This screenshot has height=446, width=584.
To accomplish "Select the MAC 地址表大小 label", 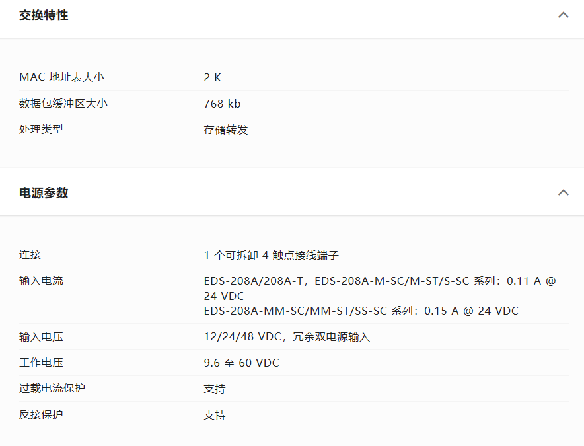I will coord(62,77).
